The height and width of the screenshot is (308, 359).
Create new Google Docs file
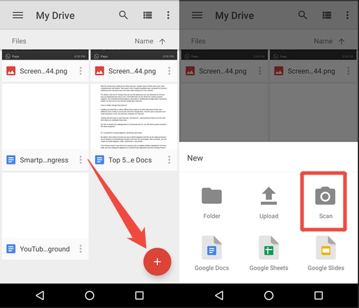coord(212,253)
